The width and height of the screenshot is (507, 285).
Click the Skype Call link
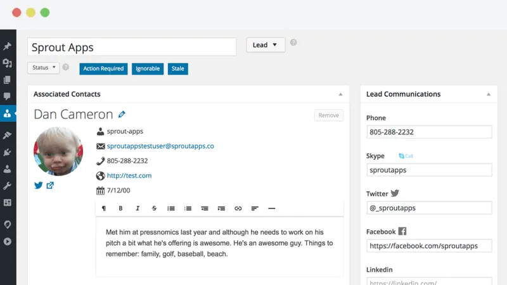pos(406,156)
